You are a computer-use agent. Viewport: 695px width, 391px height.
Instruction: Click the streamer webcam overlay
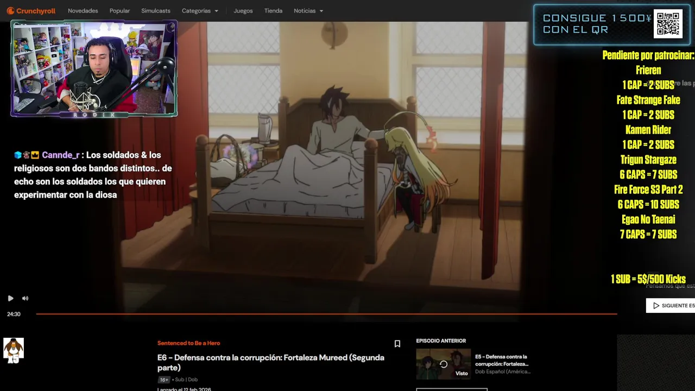pos(94,68)
